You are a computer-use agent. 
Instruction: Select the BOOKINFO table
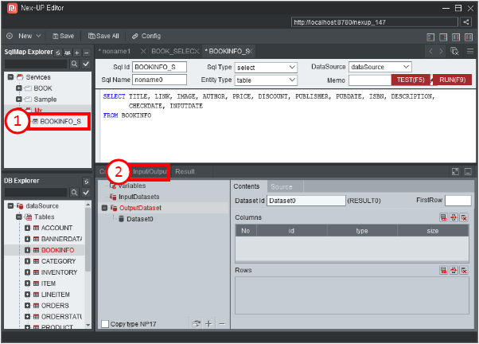[57, 250]
